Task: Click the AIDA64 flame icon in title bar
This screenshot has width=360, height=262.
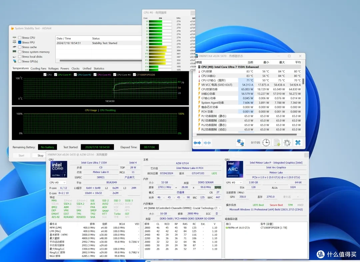Action: pyautogui.click(x=12, y=28)
